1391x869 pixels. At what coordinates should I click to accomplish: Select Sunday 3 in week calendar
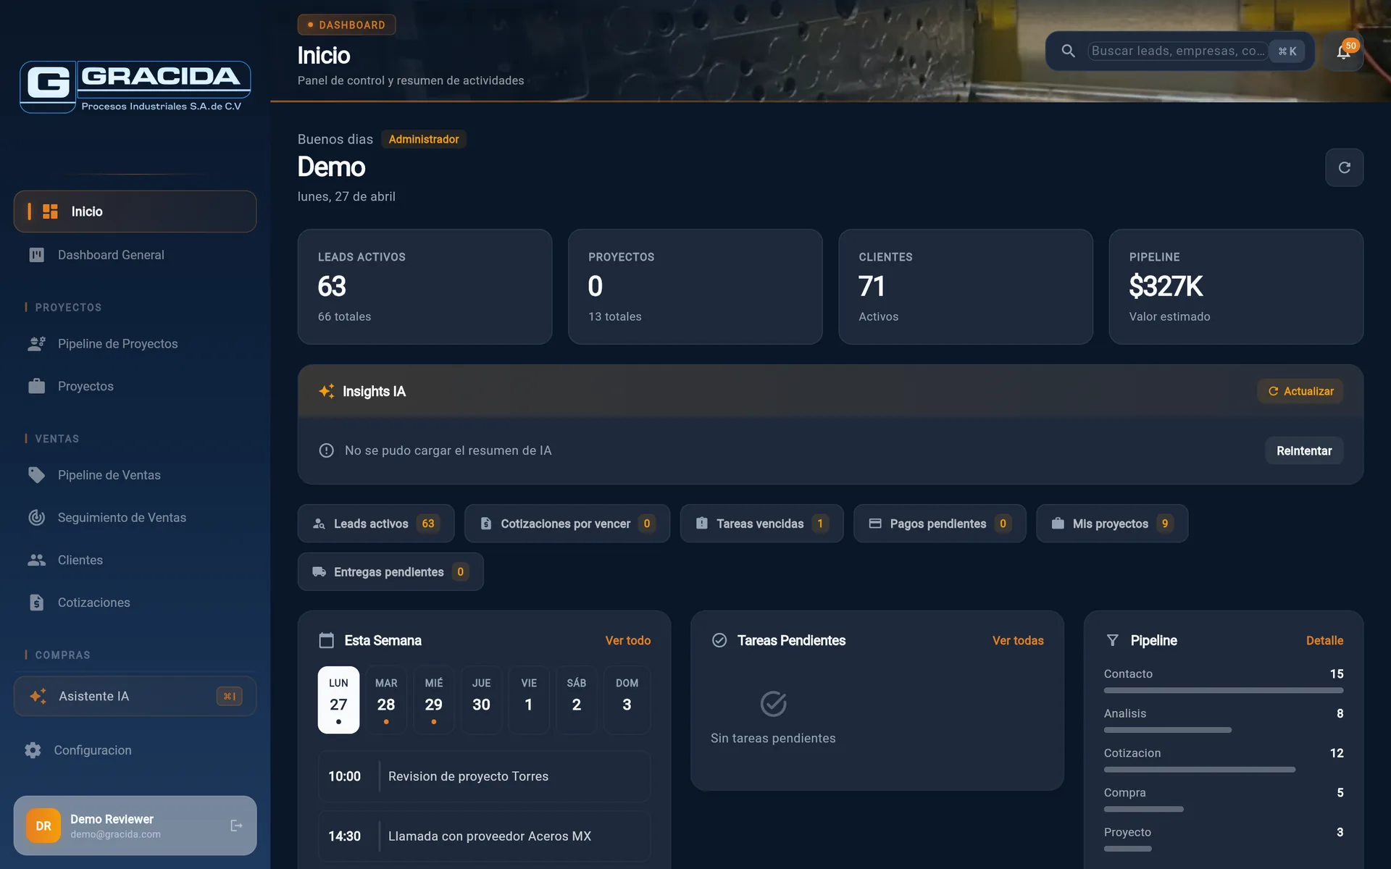[627, 700]
